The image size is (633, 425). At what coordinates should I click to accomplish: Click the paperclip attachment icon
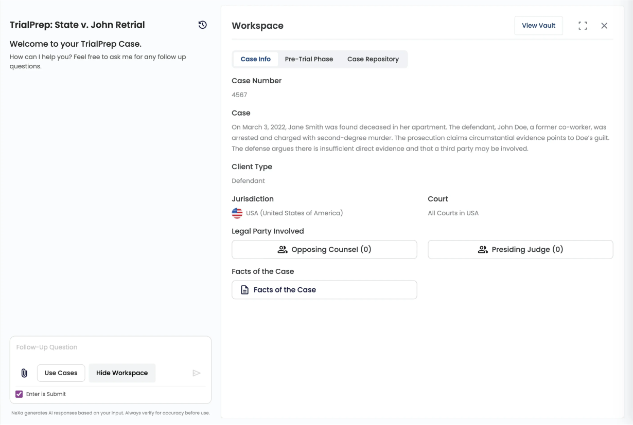[24, 373]
